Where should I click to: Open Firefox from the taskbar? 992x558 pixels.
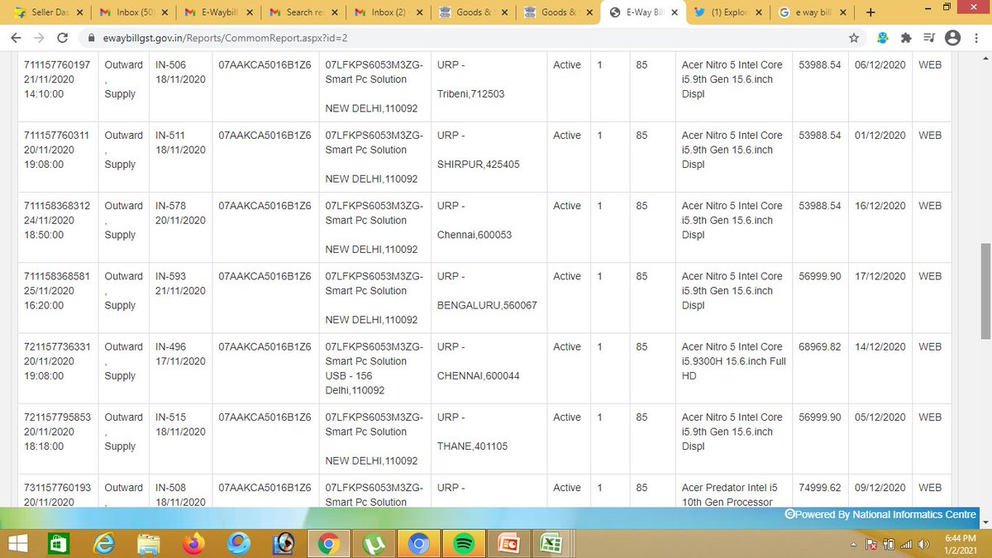[x=194, y=543]
